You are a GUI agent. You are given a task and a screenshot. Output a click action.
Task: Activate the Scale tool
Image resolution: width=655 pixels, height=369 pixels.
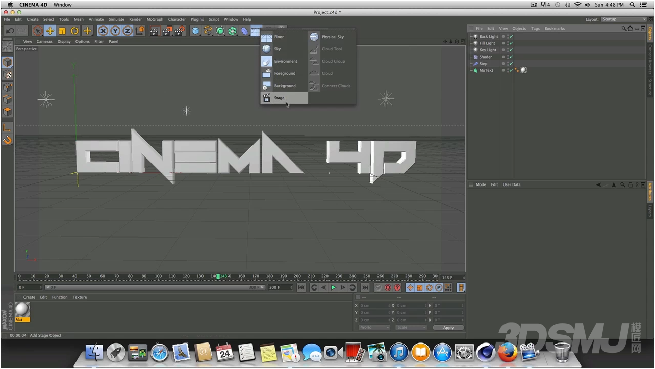(62, 31)
